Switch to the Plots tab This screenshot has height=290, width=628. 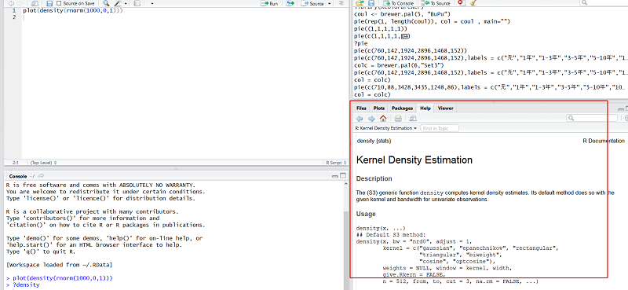379,108
